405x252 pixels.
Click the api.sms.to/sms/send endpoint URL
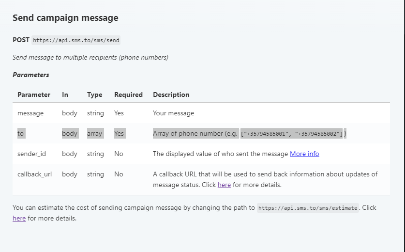(x=76, y=40)
